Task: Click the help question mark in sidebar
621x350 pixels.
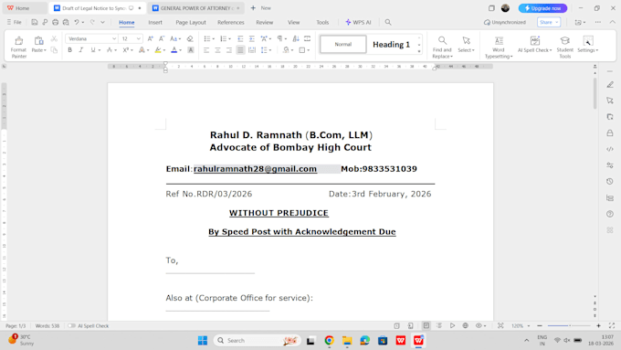Action: tap(610, 214)
